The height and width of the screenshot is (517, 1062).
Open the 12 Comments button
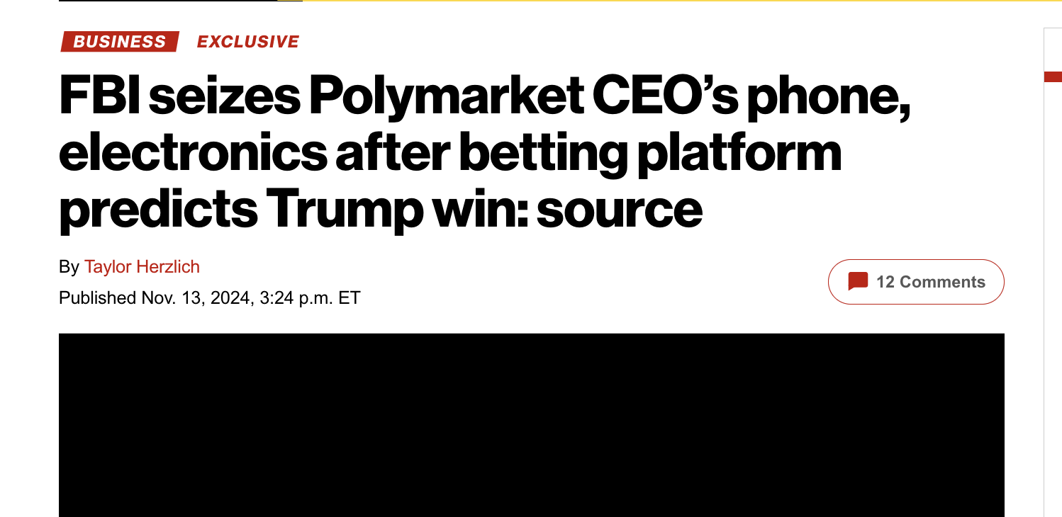(916, 282)
